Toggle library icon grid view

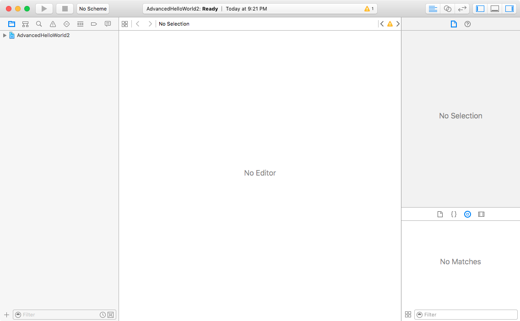[x=408, y=315]
